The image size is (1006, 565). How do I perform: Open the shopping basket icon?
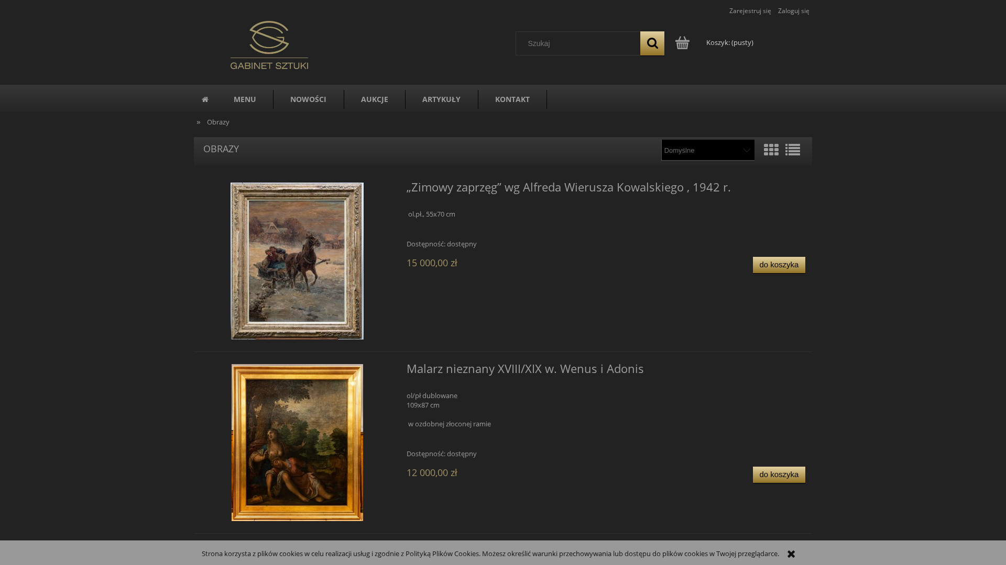[x=682, y=43]
